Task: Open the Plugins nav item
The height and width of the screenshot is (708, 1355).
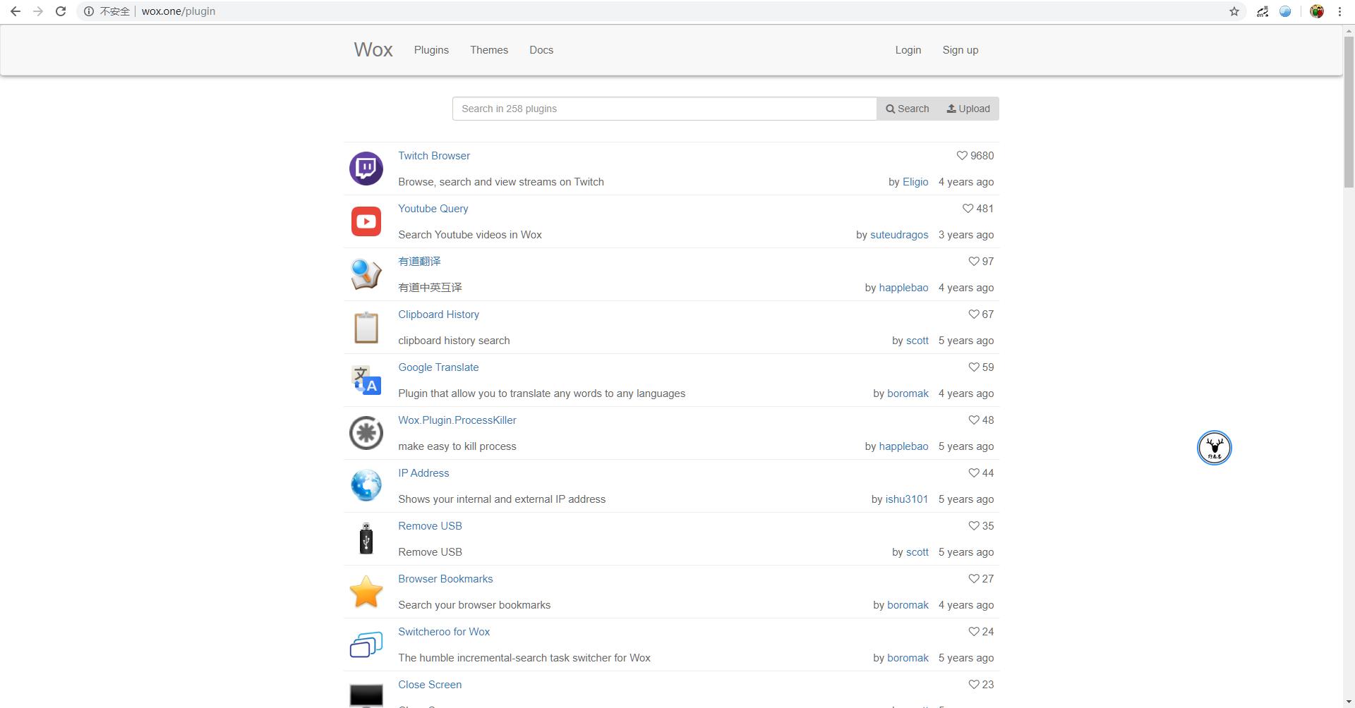Action: (x=431, y=50)
